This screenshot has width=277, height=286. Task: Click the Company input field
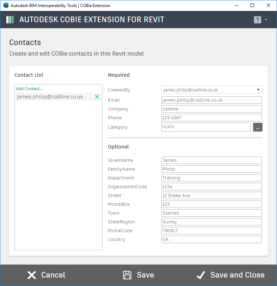[x=211, y=109]
